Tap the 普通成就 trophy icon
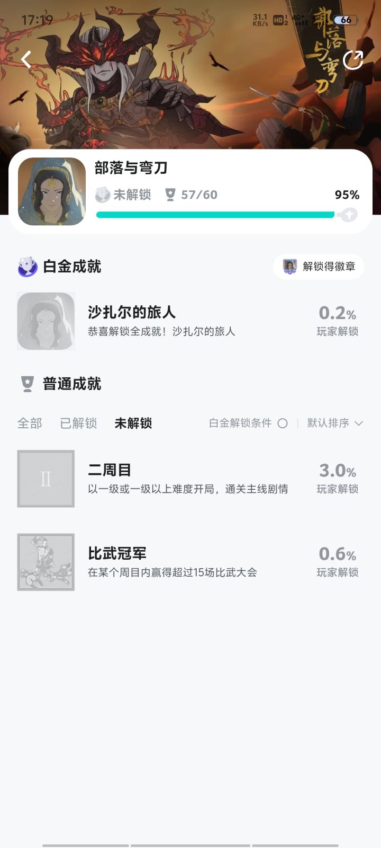The height and width of the screenshot is (848, 381). click(27, 384)
